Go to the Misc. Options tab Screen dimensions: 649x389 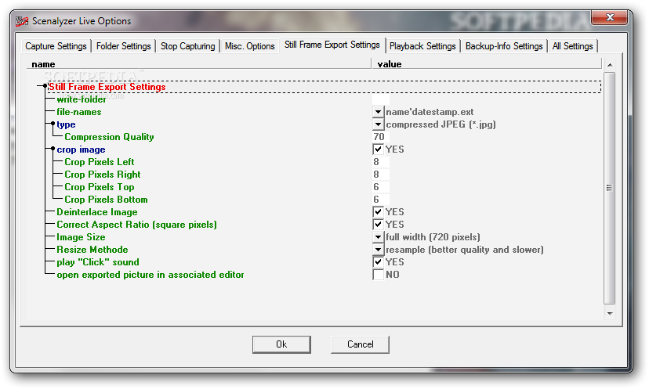[x=249, y=46]
